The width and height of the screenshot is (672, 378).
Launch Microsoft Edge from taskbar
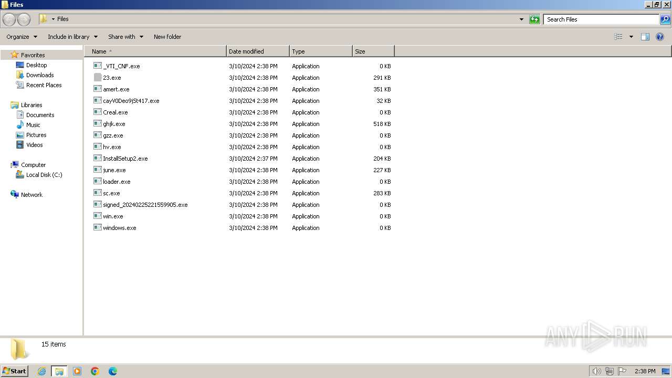coord(113,371)
